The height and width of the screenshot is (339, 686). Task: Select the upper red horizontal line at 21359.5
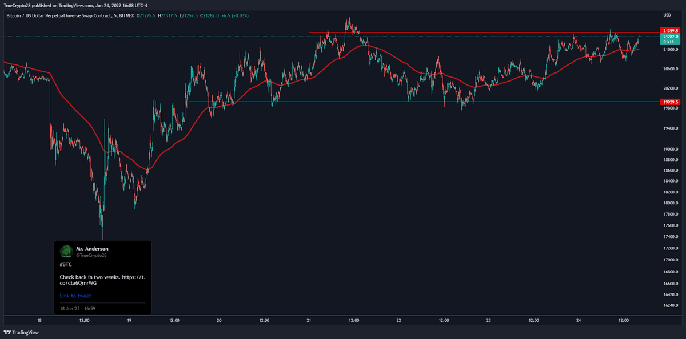coord(483,33)
